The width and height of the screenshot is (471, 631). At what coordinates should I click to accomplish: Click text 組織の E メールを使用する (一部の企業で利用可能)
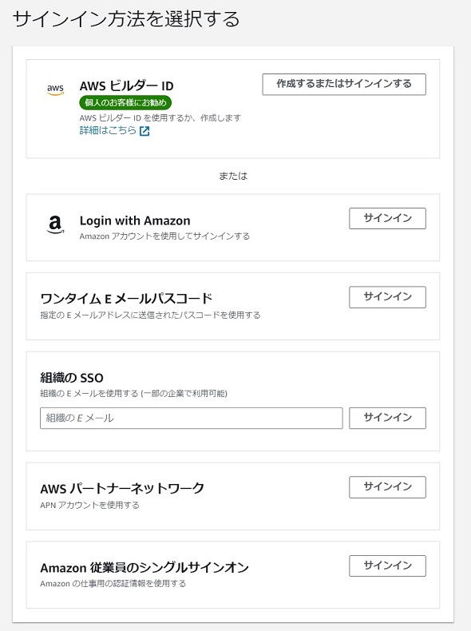(x=133, y=394)
